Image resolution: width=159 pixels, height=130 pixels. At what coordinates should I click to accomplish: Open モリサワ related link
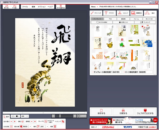(x=127, y=127)
